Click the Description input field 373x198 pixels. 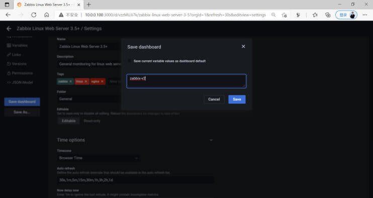89,64
